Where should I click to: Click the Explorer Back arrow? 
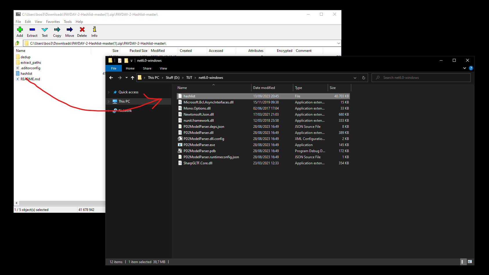(x=111, y=78)
